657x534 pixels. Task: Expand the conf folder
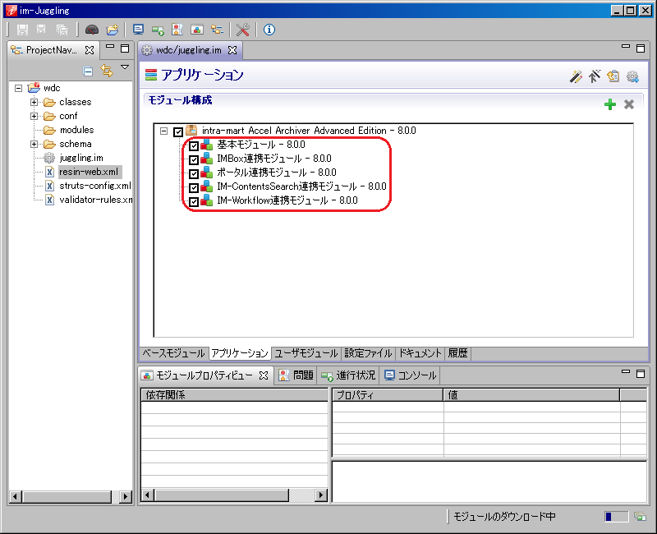coord(34,116)
